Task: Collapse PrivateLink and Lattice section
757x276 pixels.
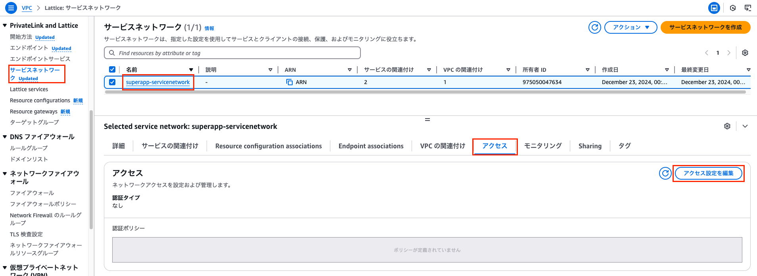Action: [x=5, y=25]
